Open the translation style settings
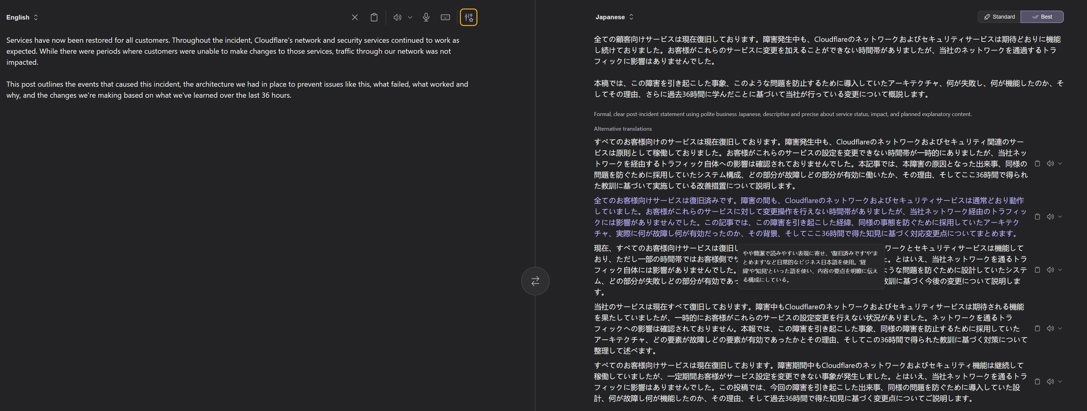Screen dimensions: 1087x411 pyautogui.click(x=469, y=17)
